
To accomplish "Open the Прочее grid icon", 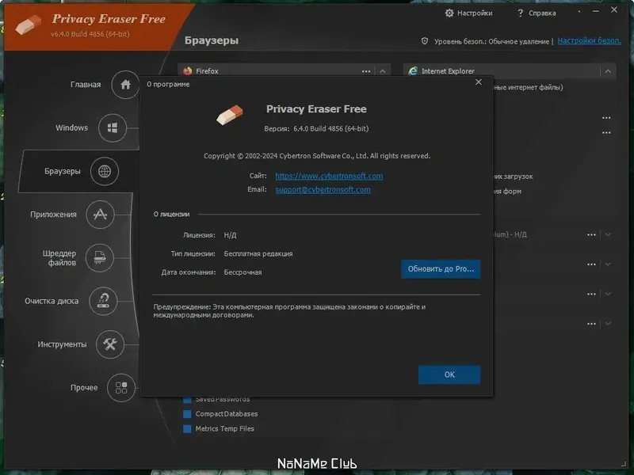I will 121,388.
